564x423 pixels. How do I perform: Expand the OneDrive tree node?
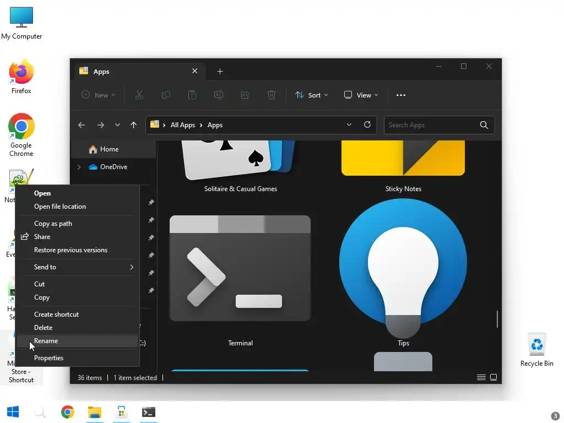click(x=79, y=167)
